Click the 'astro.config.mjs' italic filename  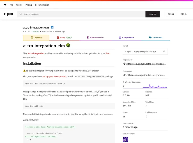[31, 120]
